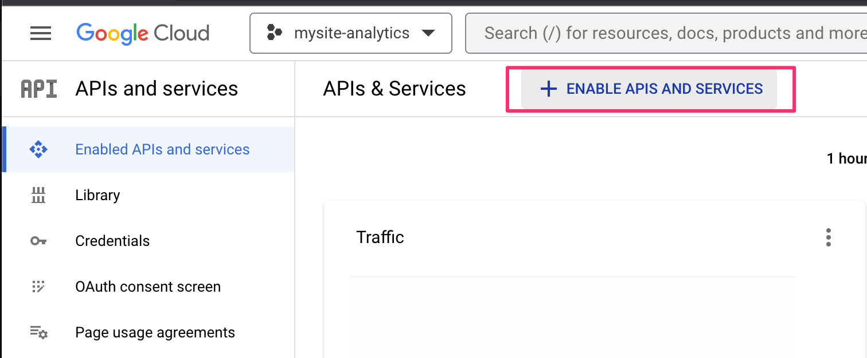Select Enabled APIs and services menu item
Viewport: 867px width, 358px height.
[x=162, y=150]
